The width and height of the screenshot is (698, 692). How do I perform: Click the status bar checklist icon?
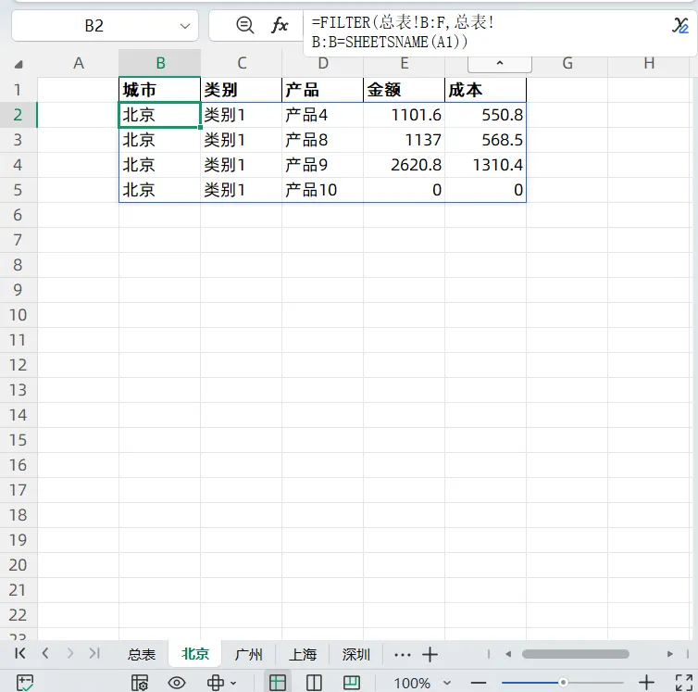click(24, 683)
